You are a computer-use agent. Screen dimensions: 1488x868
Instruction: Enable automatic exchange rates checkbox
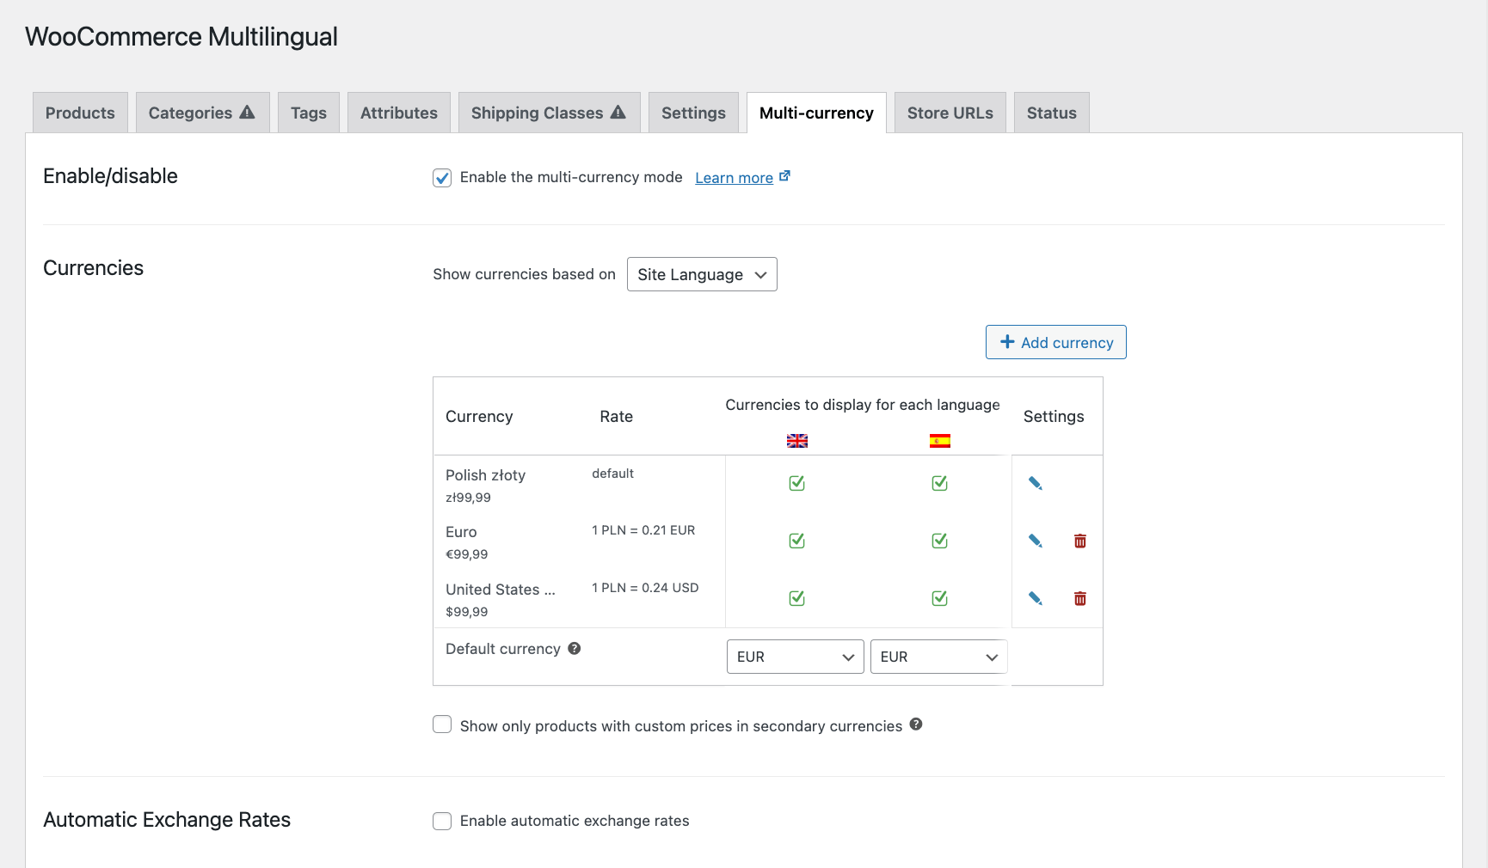[x=442, y=822]
